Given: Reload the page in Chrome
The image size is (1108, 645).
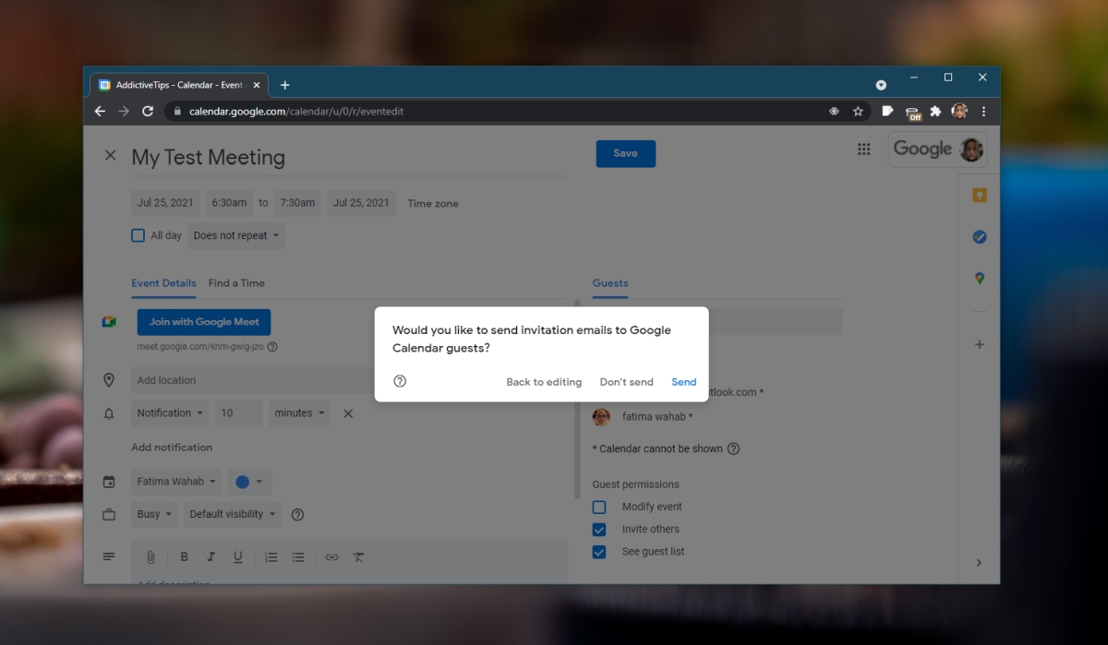Looking at the screenshot, I should pos(148,111).
